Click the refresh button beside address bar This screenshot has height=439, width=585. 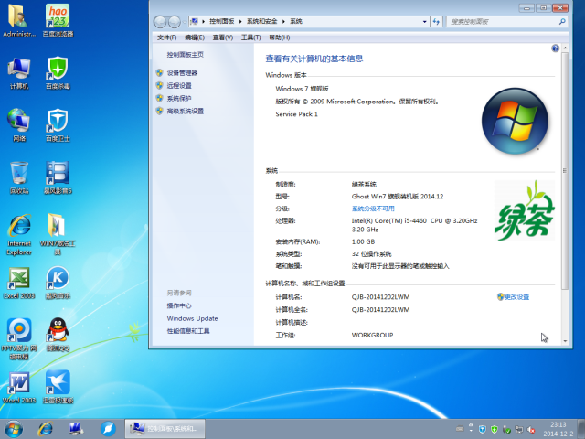[436, 22]
